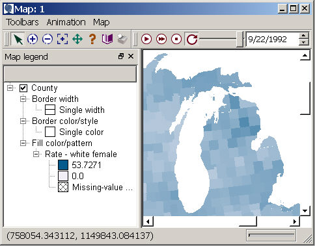
Task: Activate the zoom in tool
Action: pyautogui.click(x=33, y=39)
